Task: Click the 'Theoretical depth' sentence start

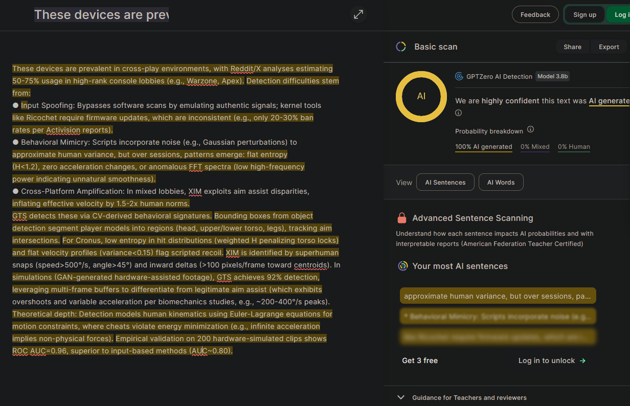Action: click(x=44, y=314)
